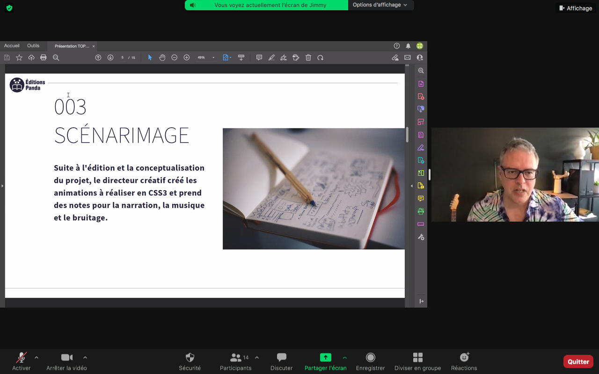
Task: Click the Affichage view button
Action: [576, 8]
